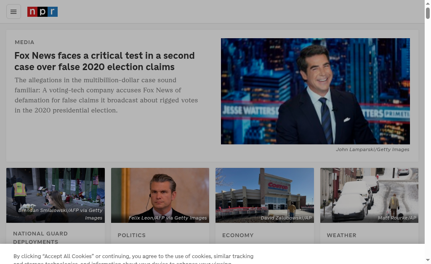Screen dimensions: 431x264
Task: Open the National Guard memorial photo
Action: pyautogui.click(x=56, y=195)
